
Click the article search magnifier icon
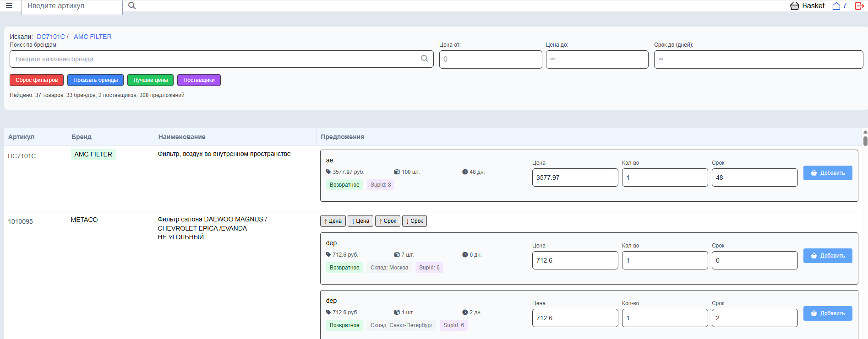[132, 6]
